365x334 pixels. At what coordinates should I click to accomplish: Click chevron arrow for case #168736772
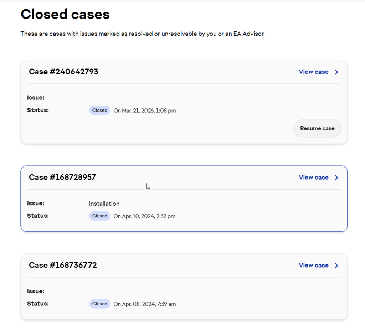point(336,266)
